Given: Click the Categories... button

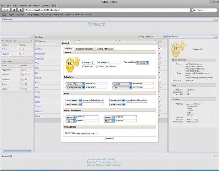Looking at the screenshot, I should [90, 66].
